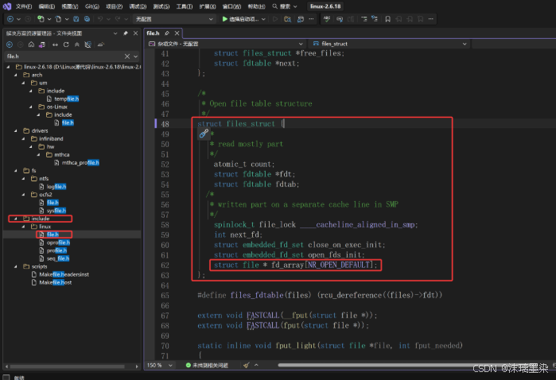Click the file.h search field in Solution Explorer

coord(64,56)
